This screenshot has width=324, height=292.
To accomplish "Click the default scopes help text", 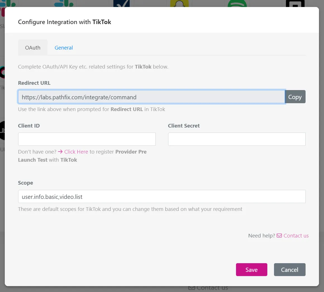I will tap(130, 209).
